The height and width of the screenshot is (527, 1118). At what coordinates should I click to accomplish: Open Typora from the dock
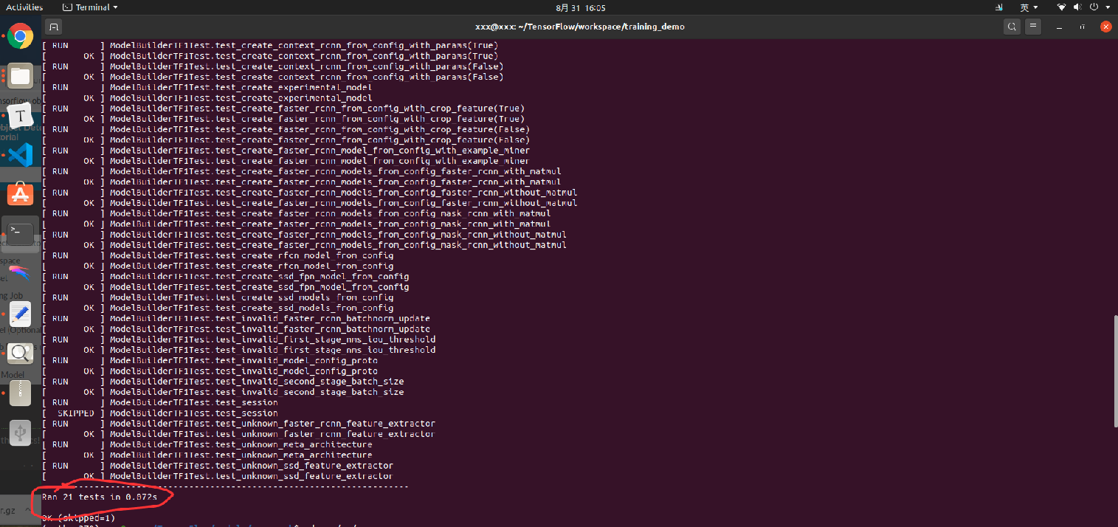20,115
